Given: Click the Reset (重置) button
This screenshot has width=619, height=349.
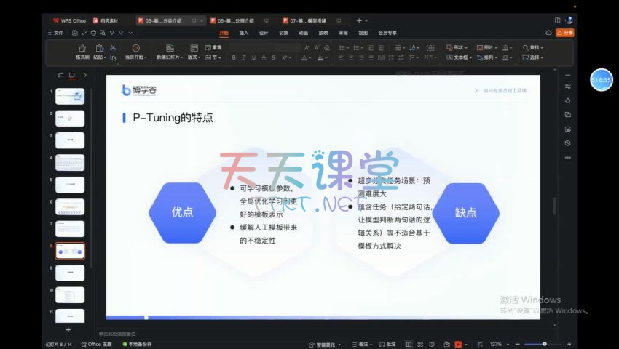Looking at the screenshot, I should [213, 48].
